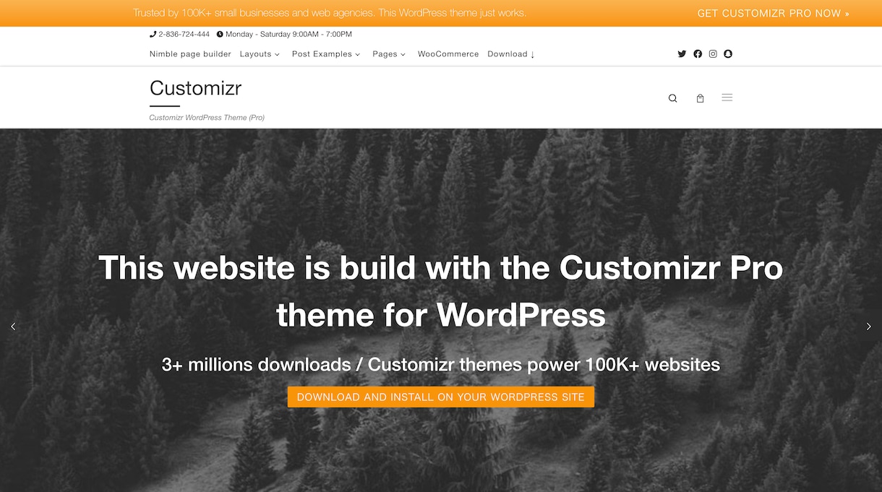Click GET CUSTOMIZR PRO NOW link

(774, 13)
